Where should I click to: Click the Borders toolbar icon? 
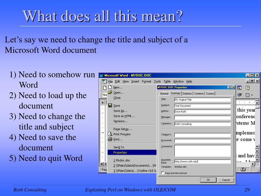click(247, 95)
